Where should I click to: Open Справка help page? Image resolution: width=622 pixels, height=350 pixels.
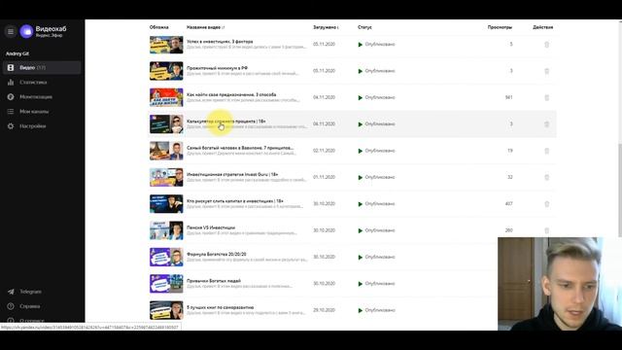(x=30, y=306)
